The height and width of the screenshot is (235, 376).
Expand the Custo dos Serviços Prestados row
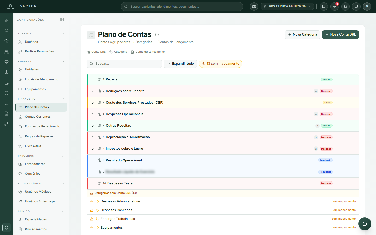pos(93,103)
